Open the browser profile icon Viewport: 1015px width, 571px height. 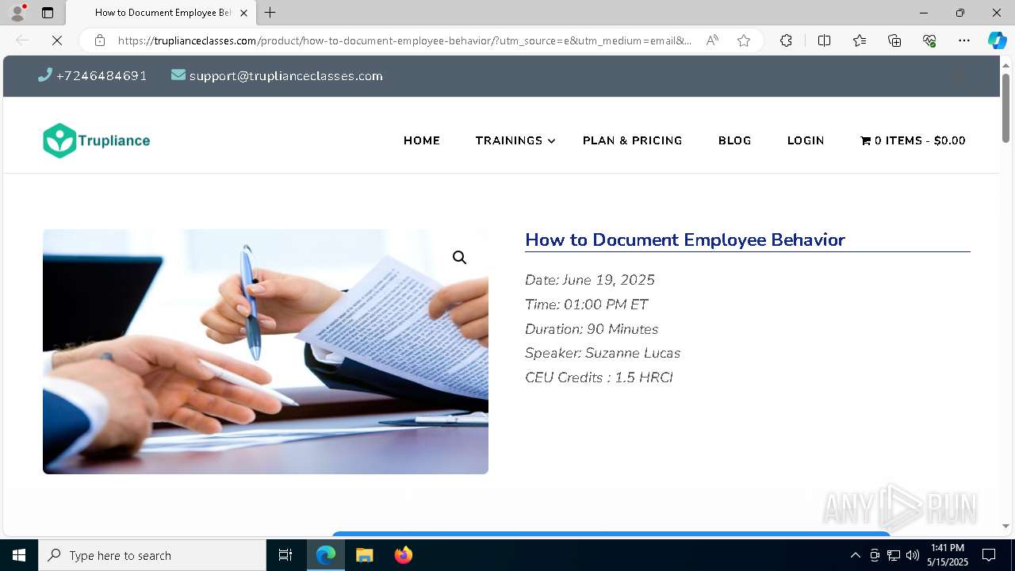(x=17, y=13)
